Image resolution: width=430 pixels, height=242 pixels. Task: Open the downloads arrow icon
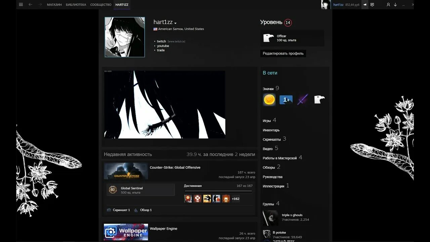coord(395,5)
